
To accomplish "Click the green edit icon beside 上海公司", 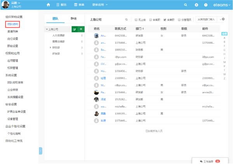I will click(x=74, y=29).
